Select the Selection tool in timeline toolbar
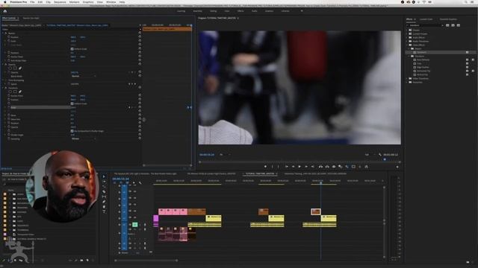Screen dimensions: 478x268 (104, 176)
